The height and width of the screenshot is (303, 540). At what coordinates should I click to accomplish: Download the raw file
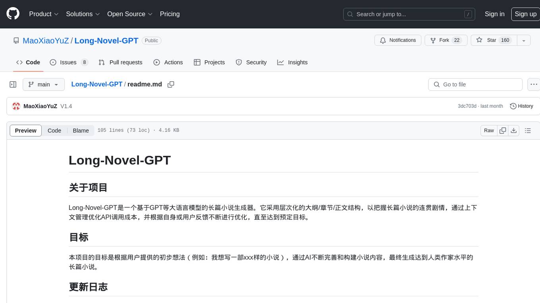[x=513, y=130]
